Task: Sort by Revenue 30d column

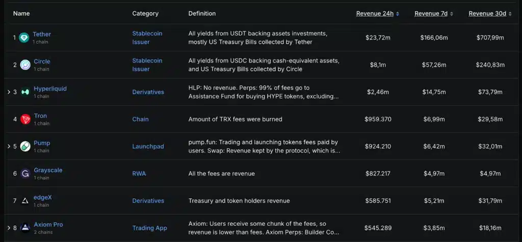Action: coord(490,14)
